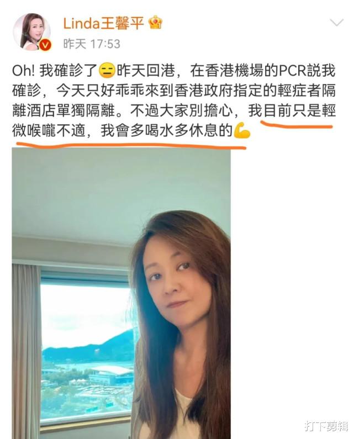Open the Linda王馨平 username link
Screen dimensions: 354x439
103,23
